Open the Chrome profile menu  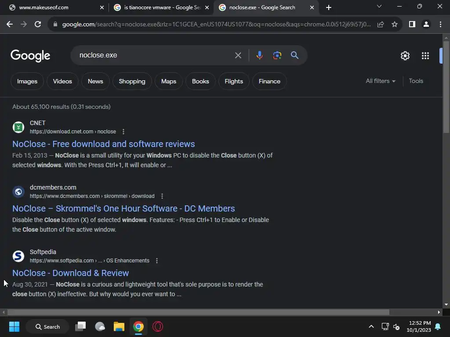(x=426, y=25)
